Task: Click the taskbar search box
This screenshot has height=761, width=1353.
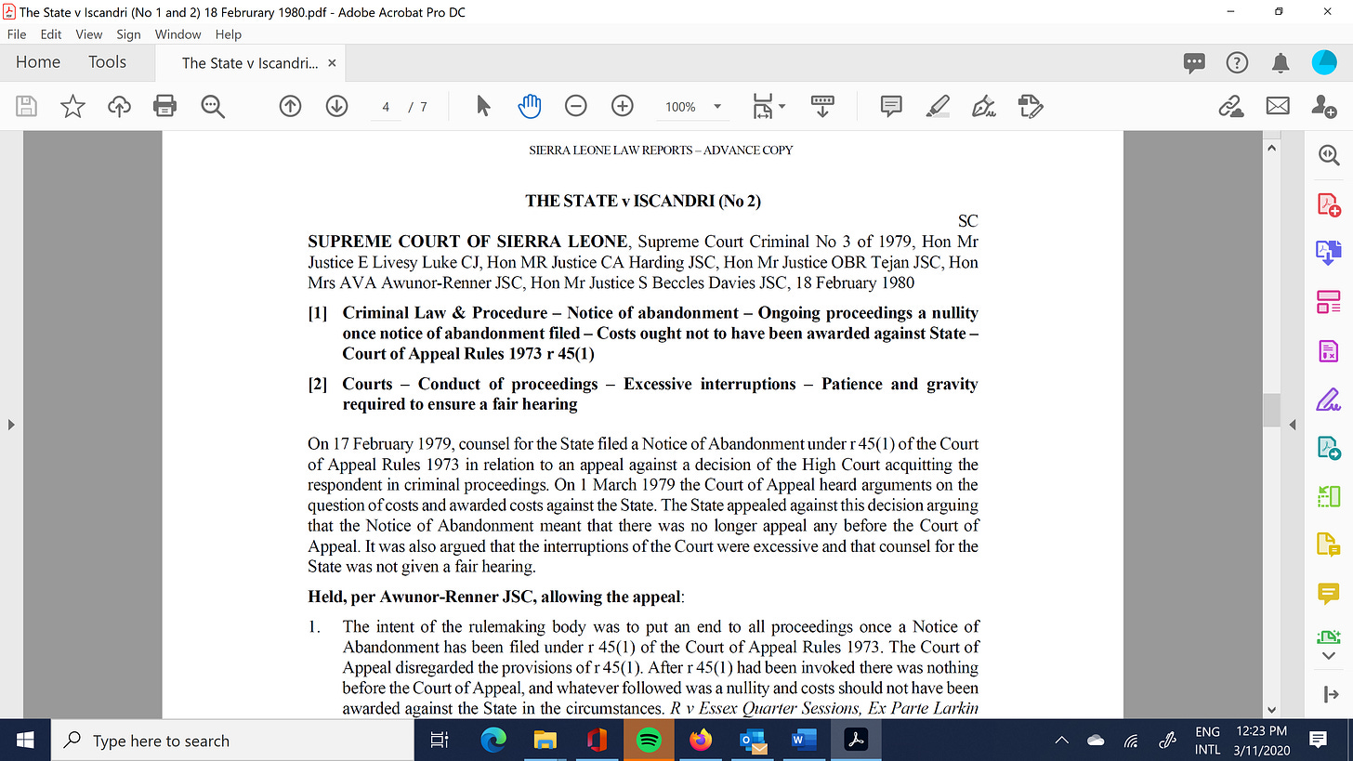Action: pos(231,741)
